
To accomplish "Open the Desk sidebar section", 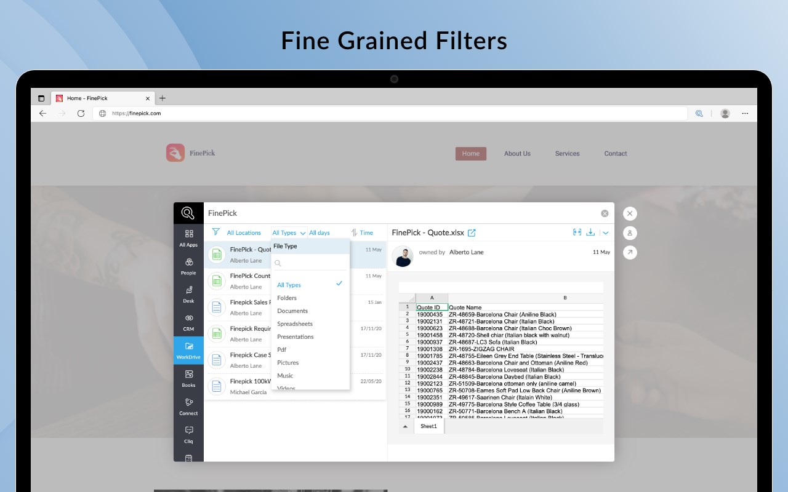I will pyautogui.click(x=188, y=294).
